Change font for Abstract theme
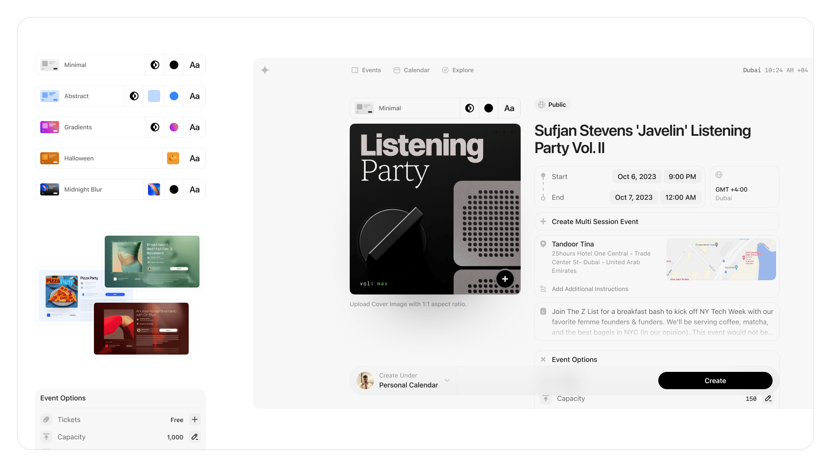 tap(195, 96)
